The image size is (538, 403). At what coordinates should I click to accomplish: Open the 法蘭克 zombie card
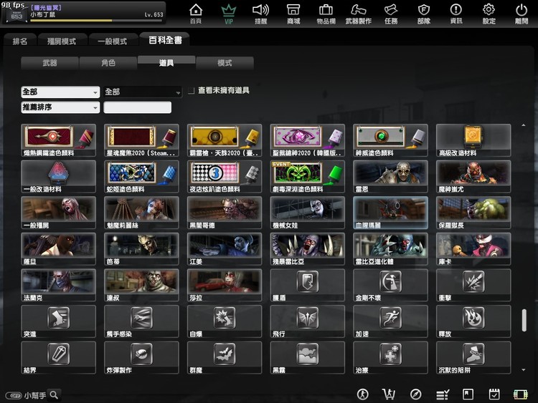click(x=58, y=285)
